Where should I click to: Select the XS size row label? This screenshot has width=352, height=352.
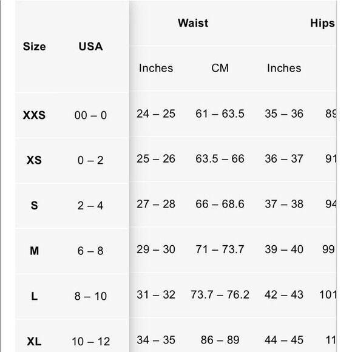[x=34, y=160]
